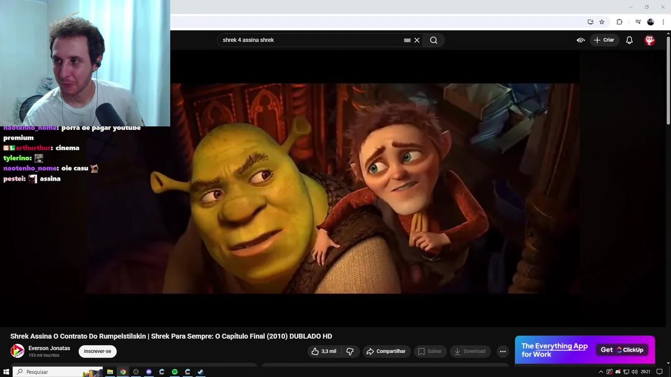Open the volume tray icon

(634, 372)
